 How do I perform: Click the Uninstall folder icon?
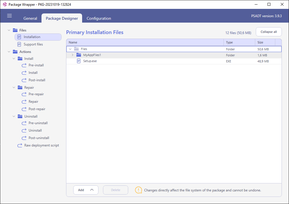pyautogui.click(x=20, y=116)
